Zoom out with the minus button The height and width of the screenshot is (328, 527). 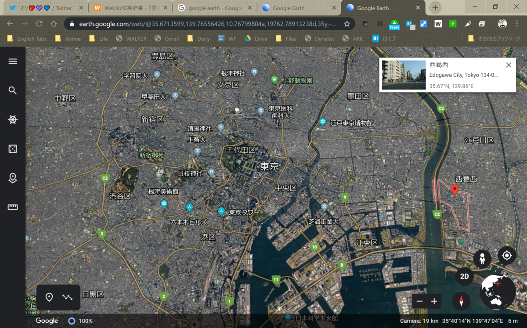419,301
